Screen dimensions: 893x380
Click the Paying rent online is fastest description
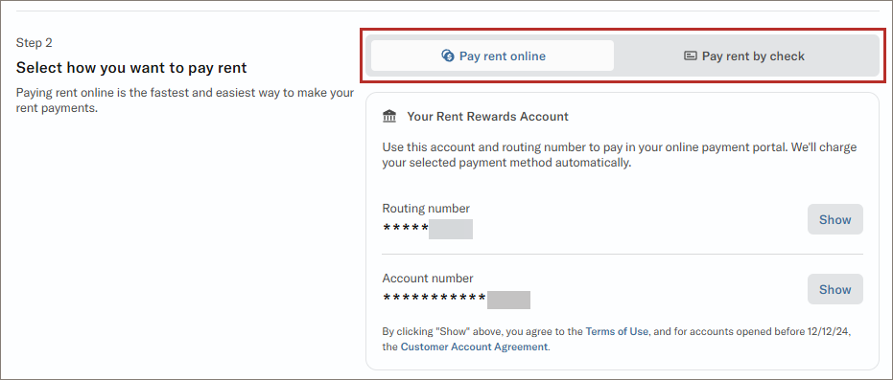point(185,100)
